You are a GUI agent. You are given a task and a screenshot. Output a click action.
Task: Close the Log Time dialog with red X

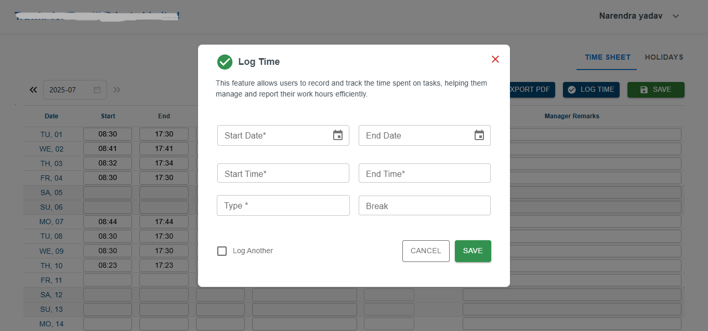pos(495,59)
